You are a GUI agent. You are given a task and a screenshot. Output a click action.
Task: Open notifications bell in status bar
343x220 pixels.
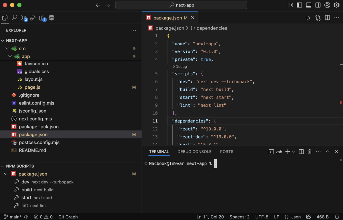click(337, 217)
